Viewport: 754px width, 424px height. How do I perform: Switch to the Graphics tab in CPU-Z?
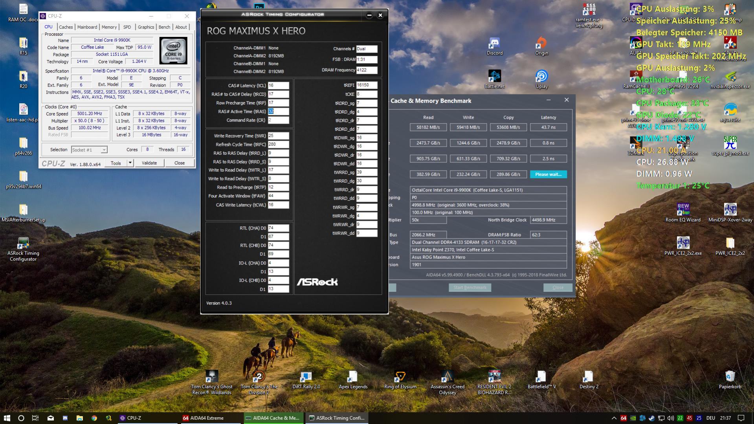146,27
